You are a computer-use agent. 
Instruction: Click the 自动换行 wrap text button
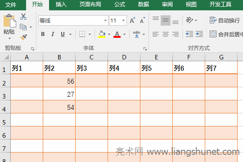[x=225, y=20]
